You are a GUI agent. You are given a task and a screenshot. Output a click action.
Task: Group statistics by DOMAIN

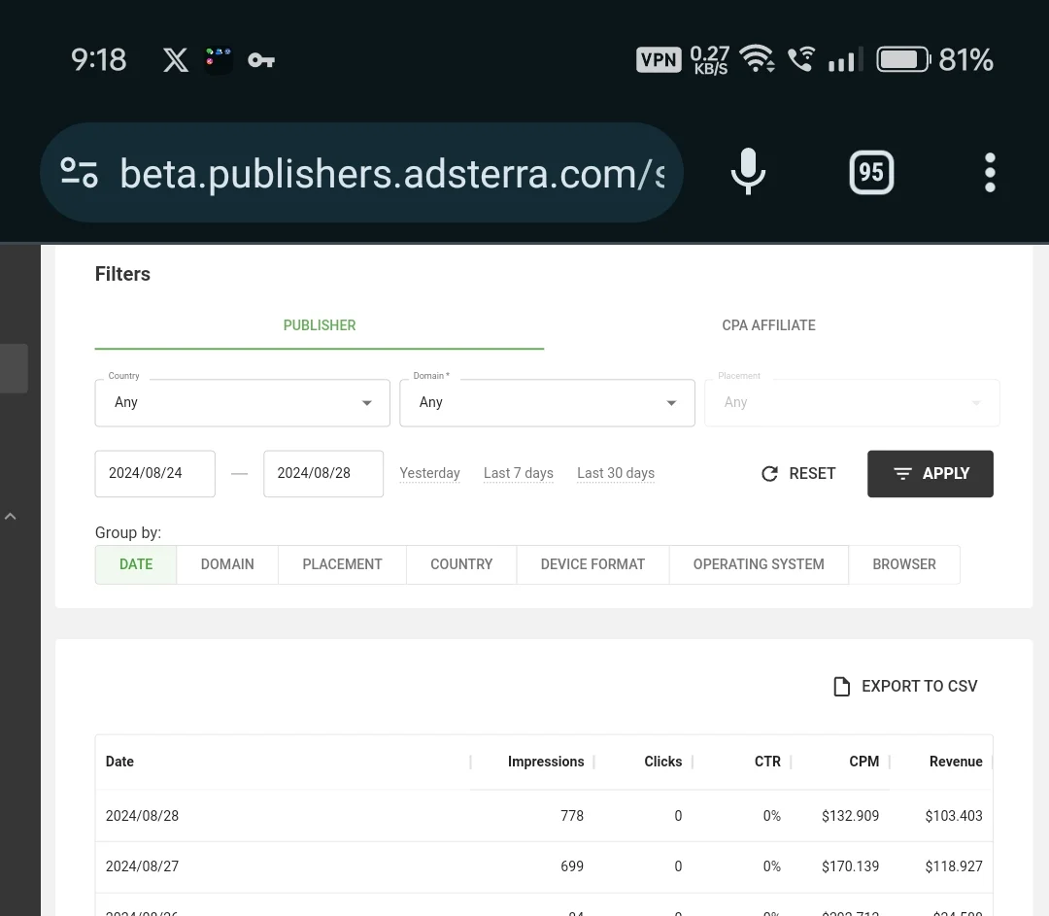tap(227, 564)
